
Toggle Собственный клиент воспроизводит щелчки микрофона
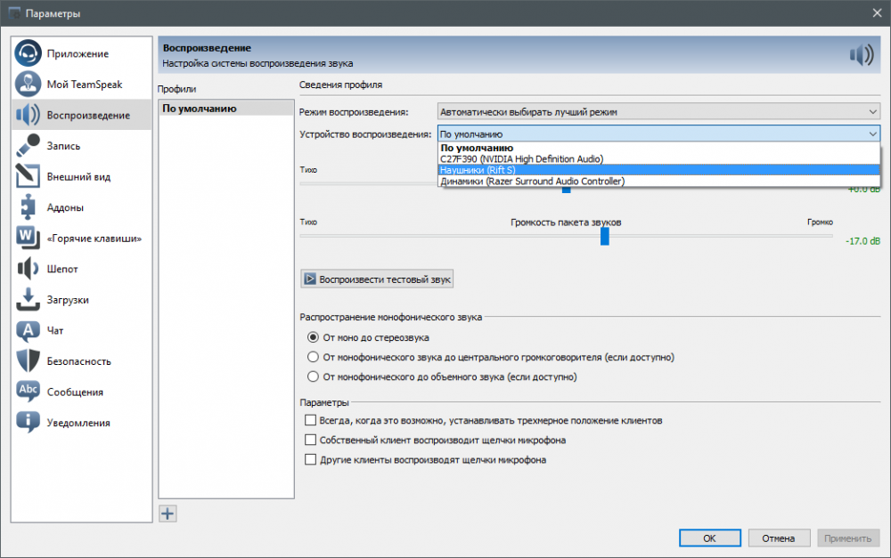311,440
